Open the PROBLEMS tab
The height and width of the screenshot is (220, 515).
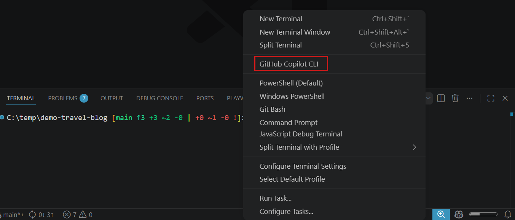[63, 98]
